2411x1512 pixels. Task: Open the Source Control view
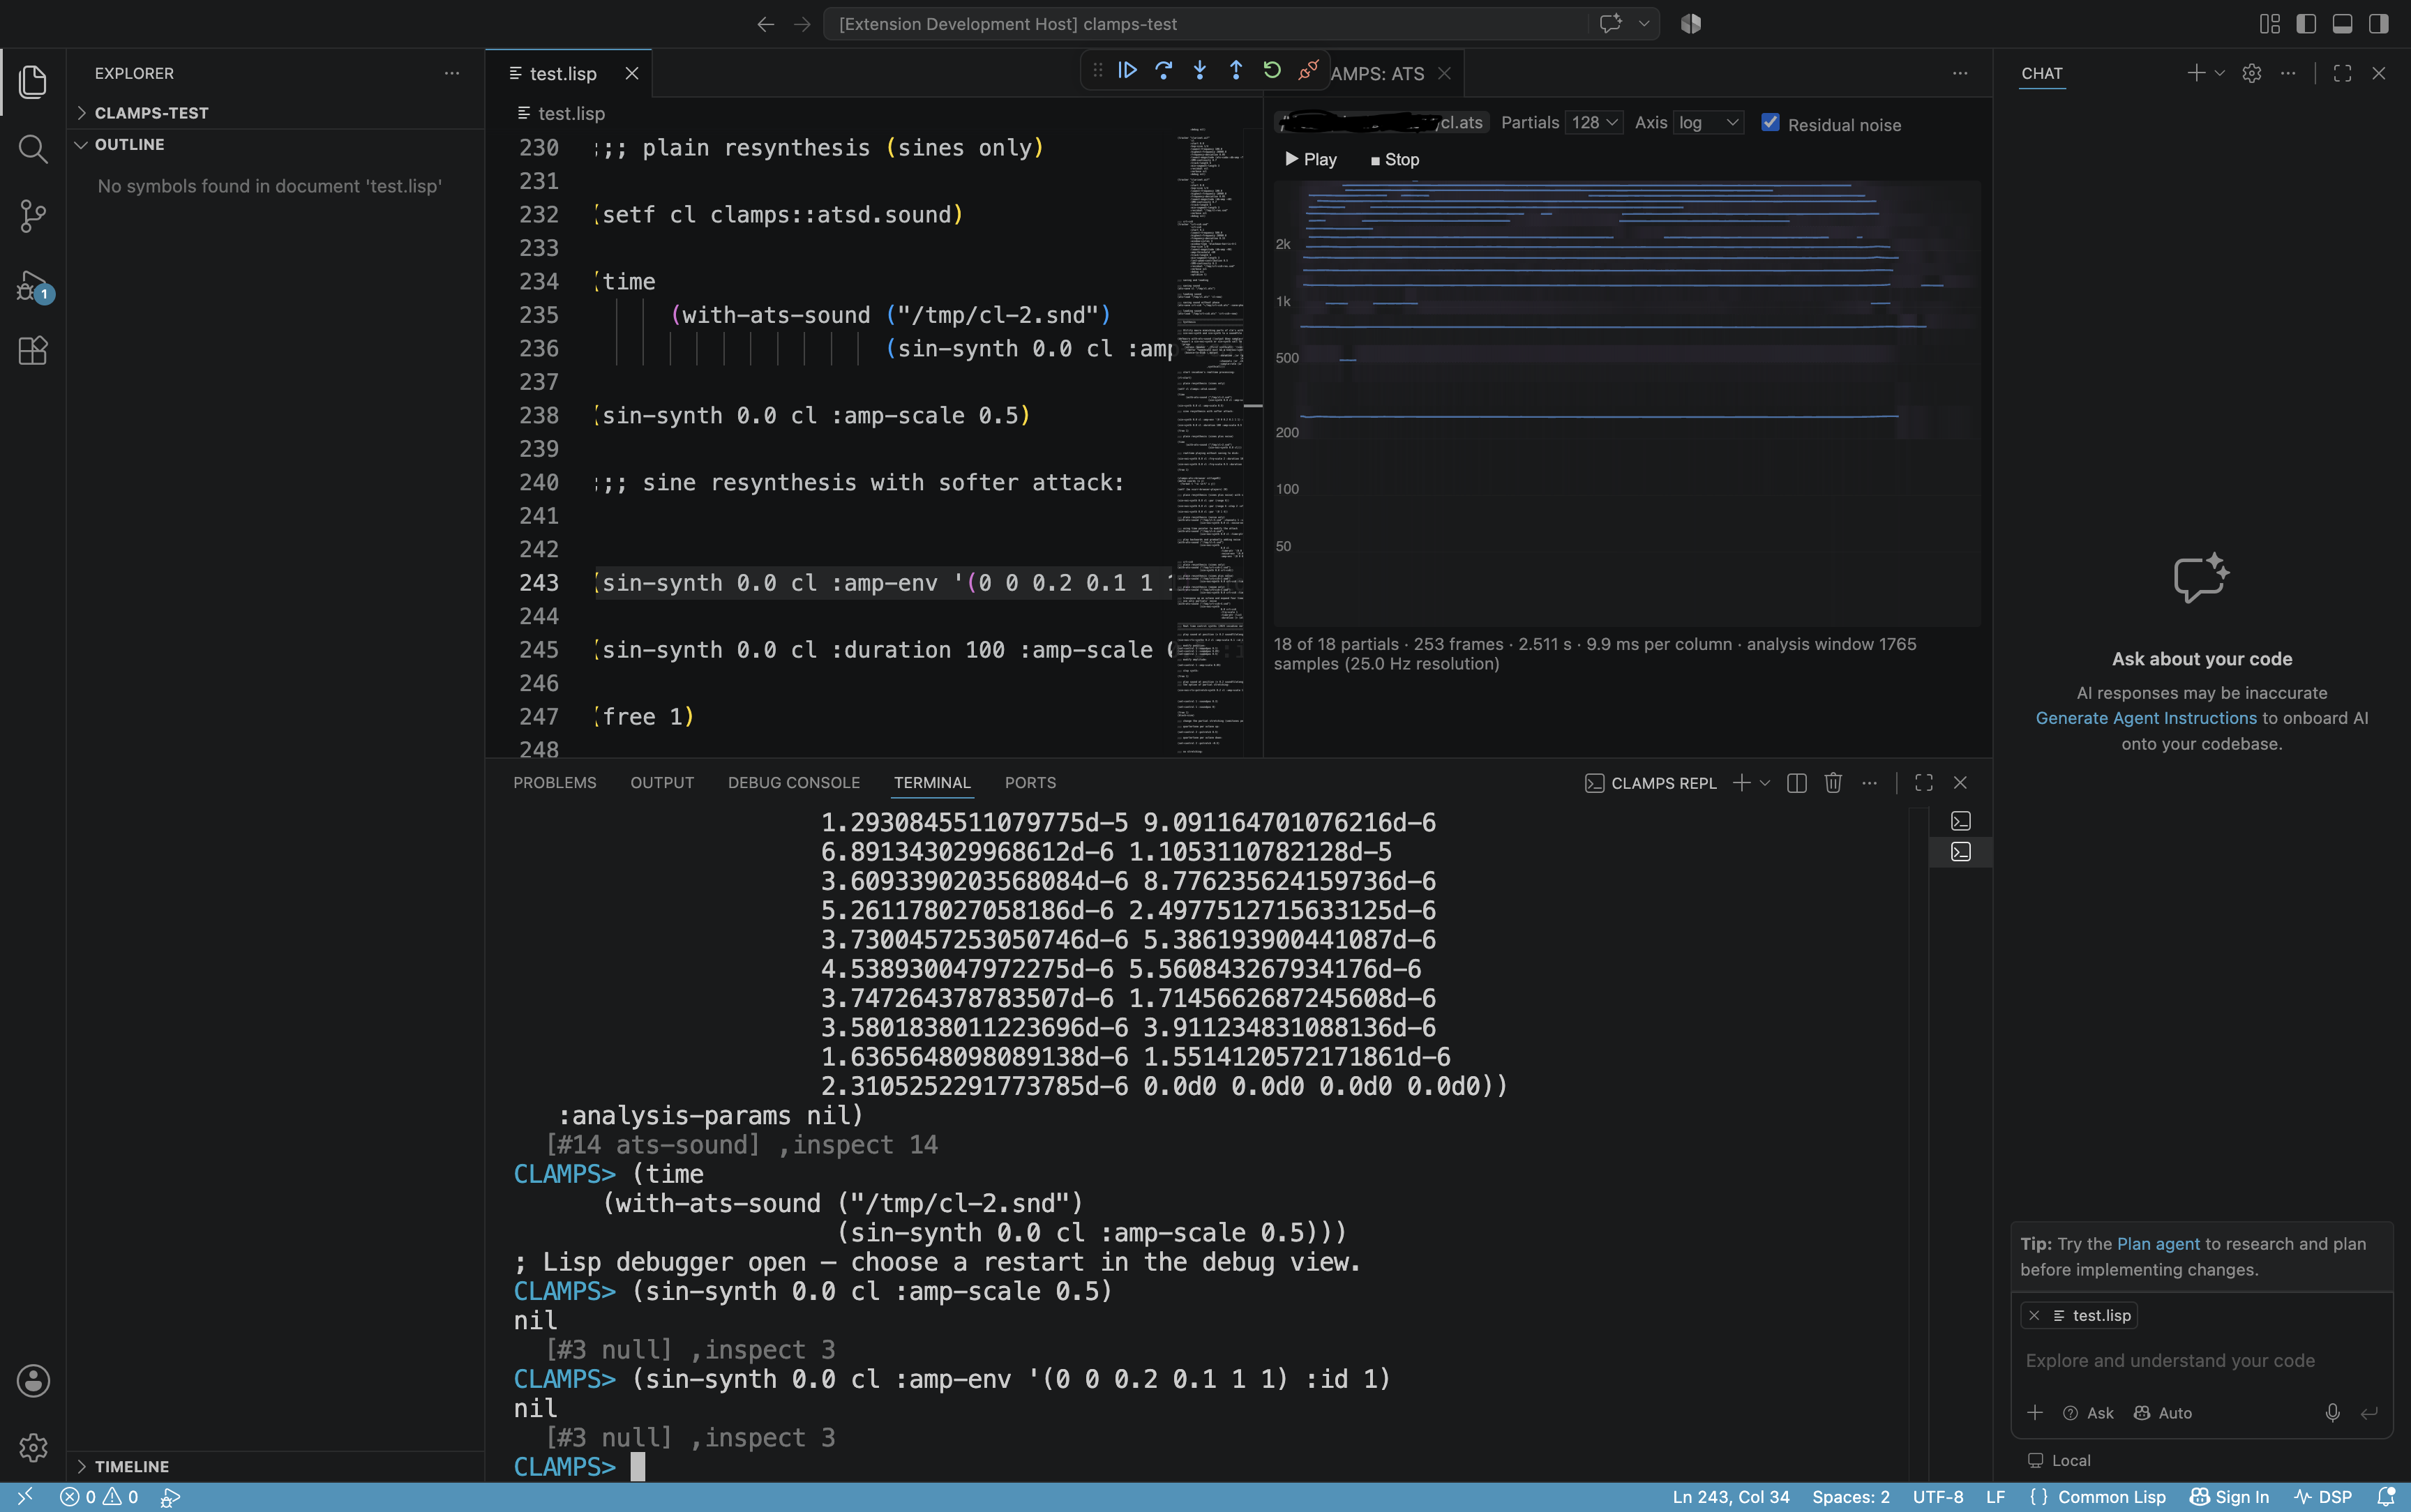click(33, 216)
